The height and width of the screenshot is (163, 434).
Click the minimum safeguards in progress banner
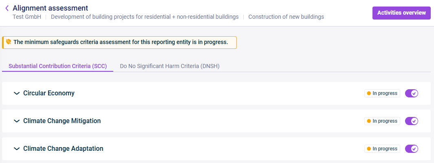pyautogui.click(x=119, y=42)
